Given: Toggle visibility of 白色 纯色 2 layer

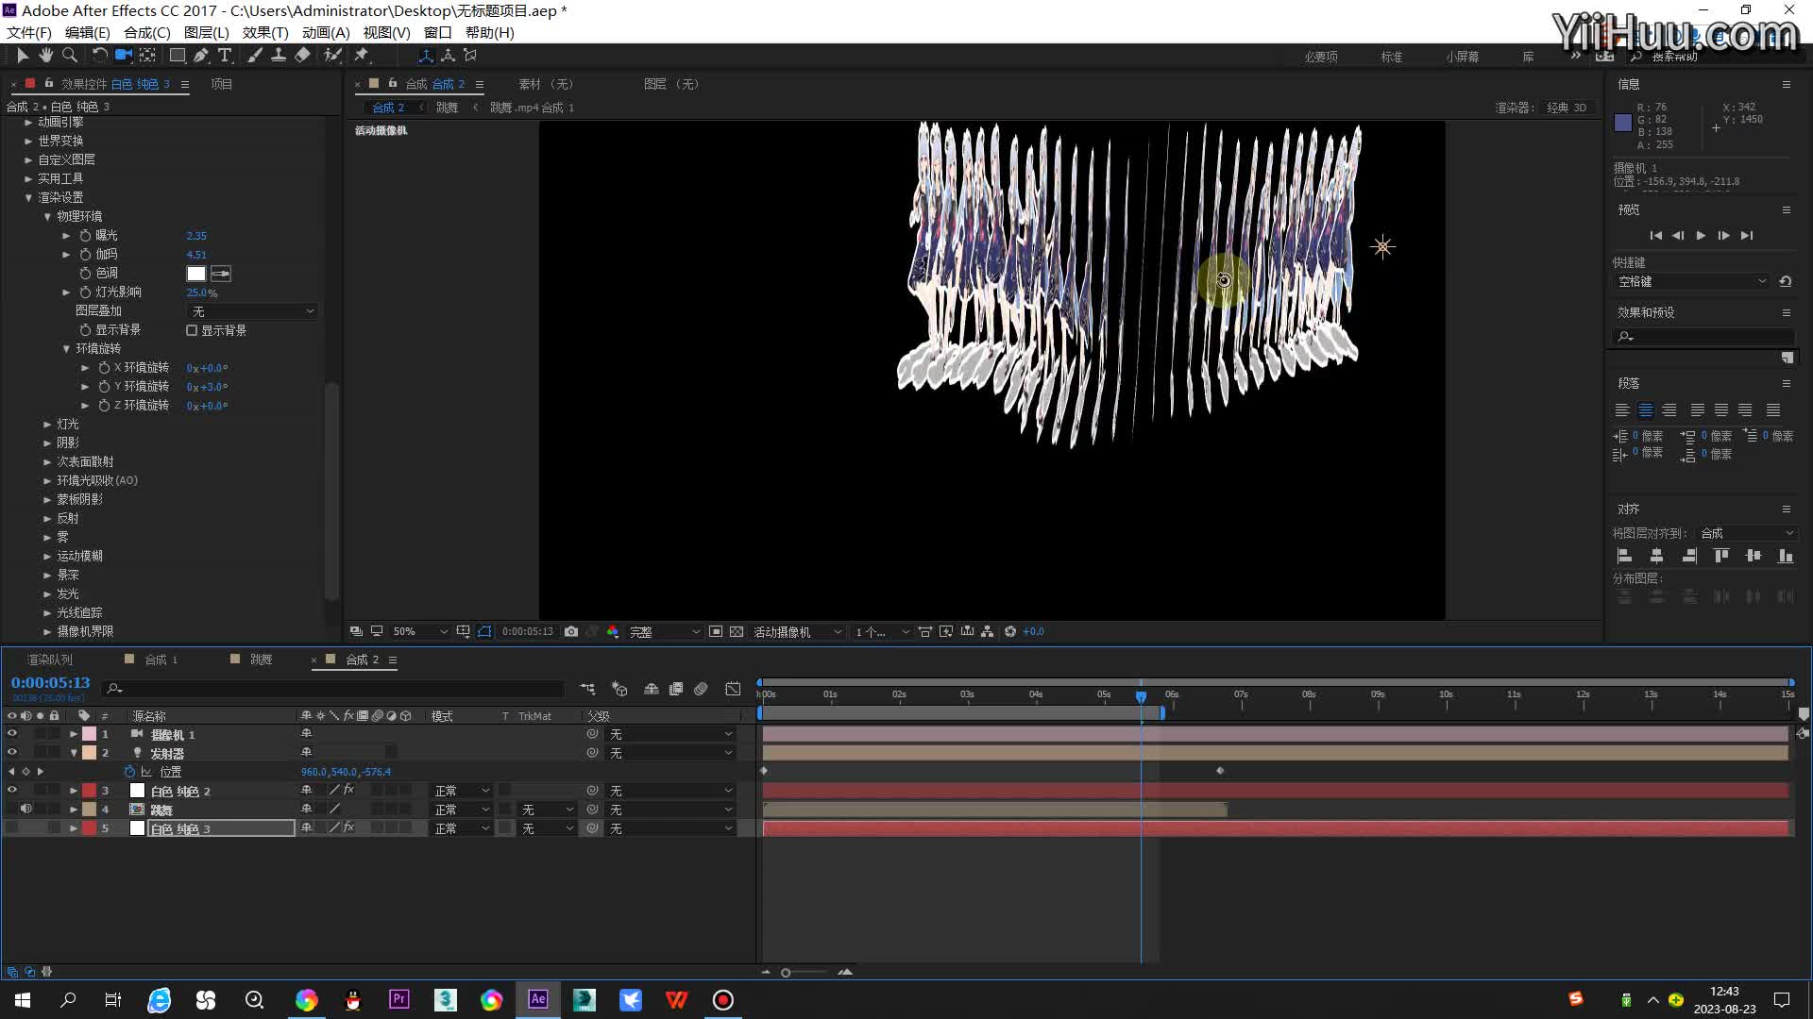Looking at the screenshot, I should 11,790.
